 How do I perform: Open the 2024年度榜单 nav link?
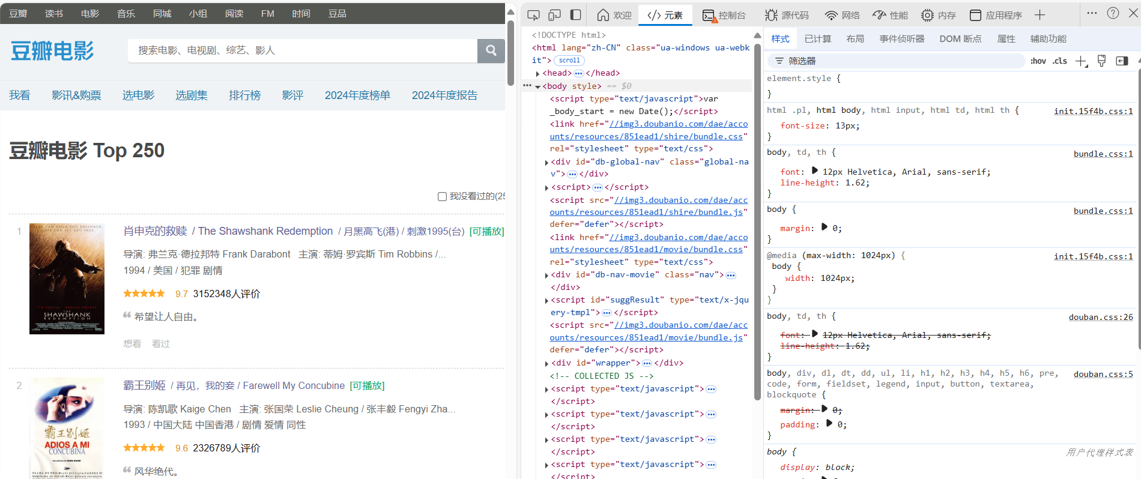point(357,95)
